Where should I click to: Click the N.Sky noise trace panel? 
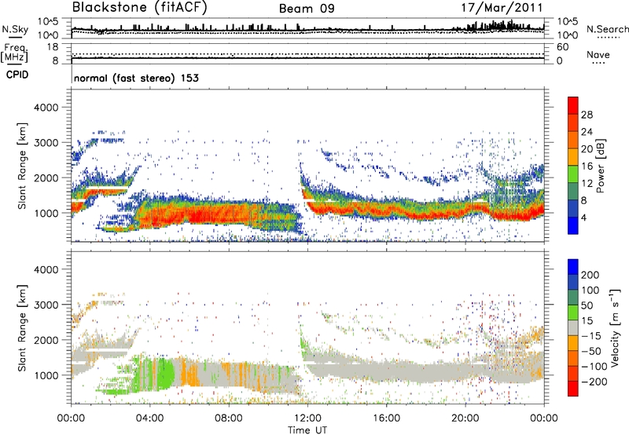coord(307,28)
